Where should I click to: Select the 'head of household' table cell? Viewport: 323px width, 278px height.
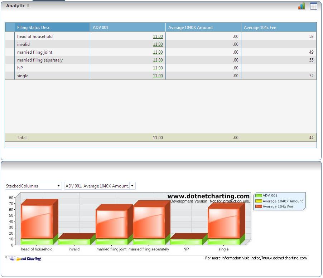(x=52, y=36)
